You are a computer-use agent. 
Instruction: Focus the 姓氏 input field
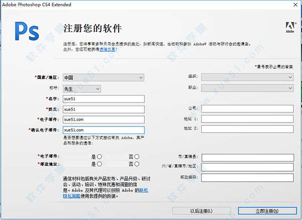(x=104, y=109)
